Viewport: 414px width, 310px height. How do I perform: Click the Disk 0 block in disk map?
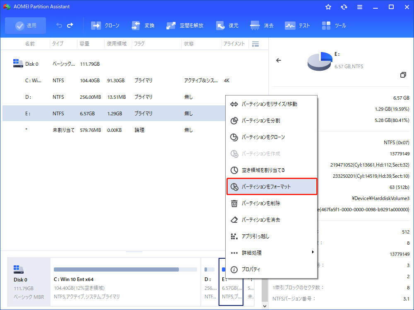coord(29,282)
